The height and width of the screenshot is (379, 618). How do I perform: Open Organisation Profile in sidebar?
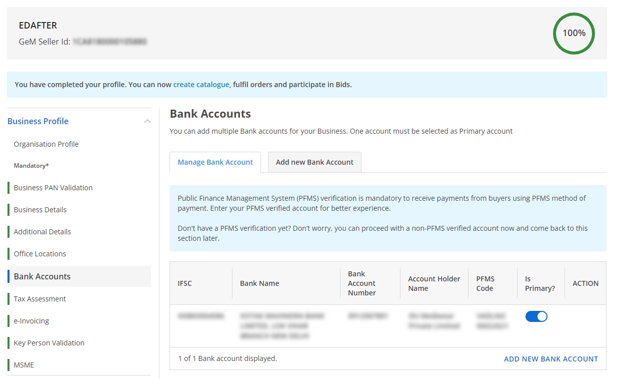pyautogui.click(x=46, y=144)
